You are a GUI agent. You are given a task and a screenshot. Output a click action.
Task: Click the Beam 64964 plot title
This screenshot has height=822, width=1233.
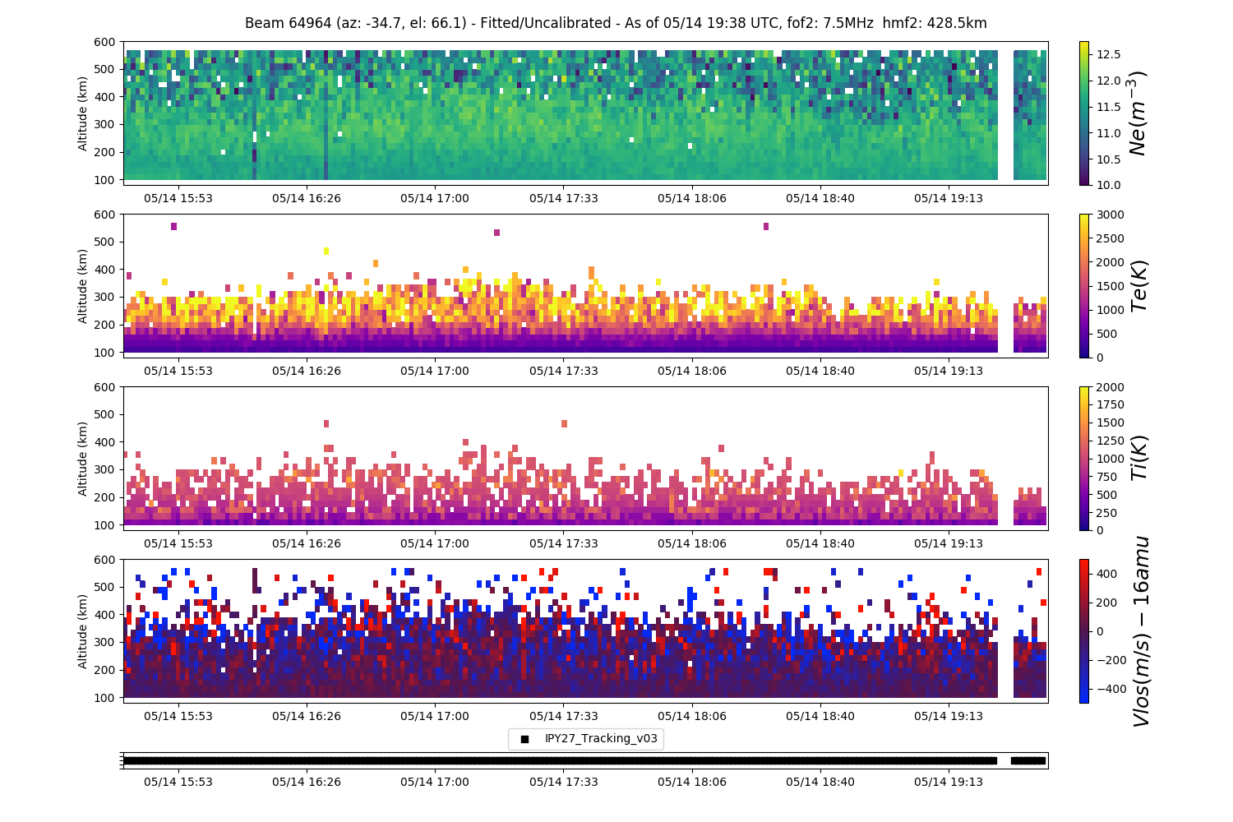coord(616,23)
